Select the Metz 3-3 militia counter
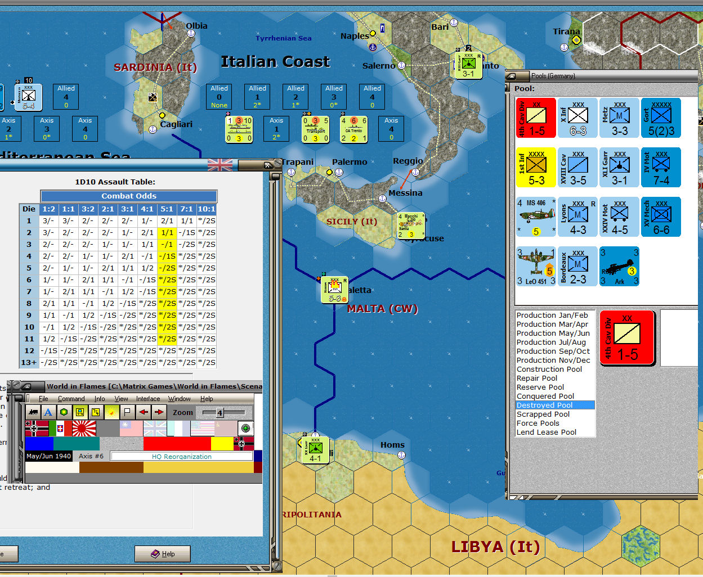This screenshot has height=577, width=703. coord(619,118)
